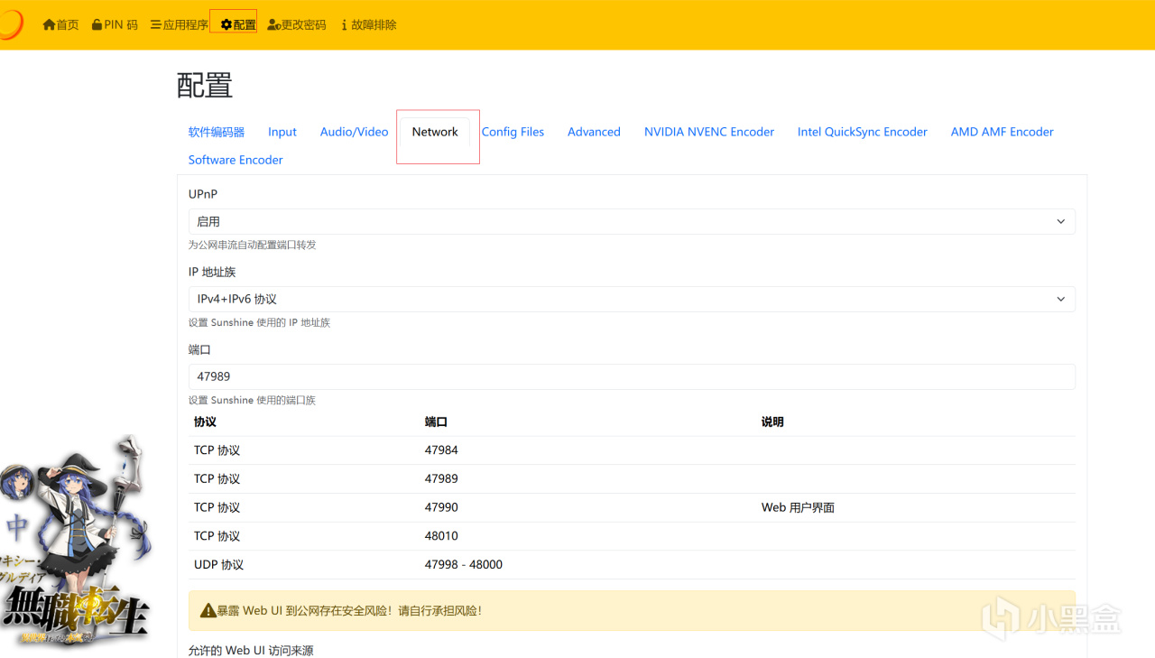Viewport: 1155px width, 658px height.
Task: Click the Web 用户界面 description cell
Action: 798,507
